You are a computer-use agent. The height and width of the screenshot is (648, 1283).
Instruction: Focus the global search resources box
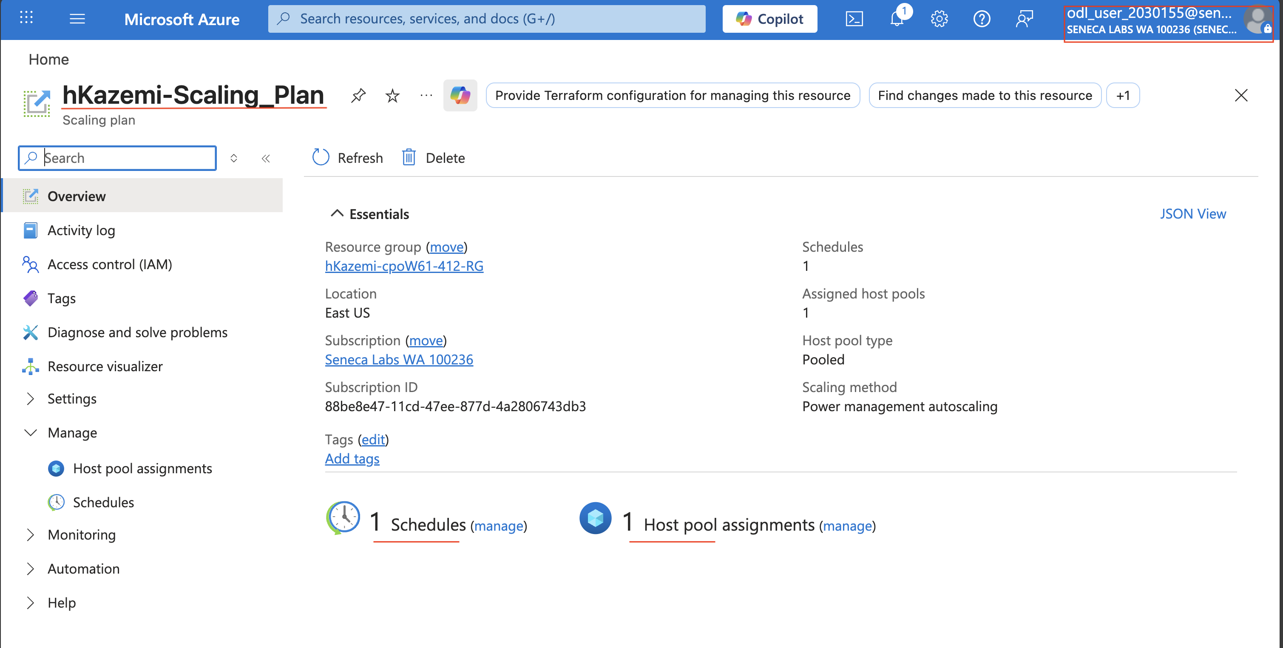pos(487,19)
